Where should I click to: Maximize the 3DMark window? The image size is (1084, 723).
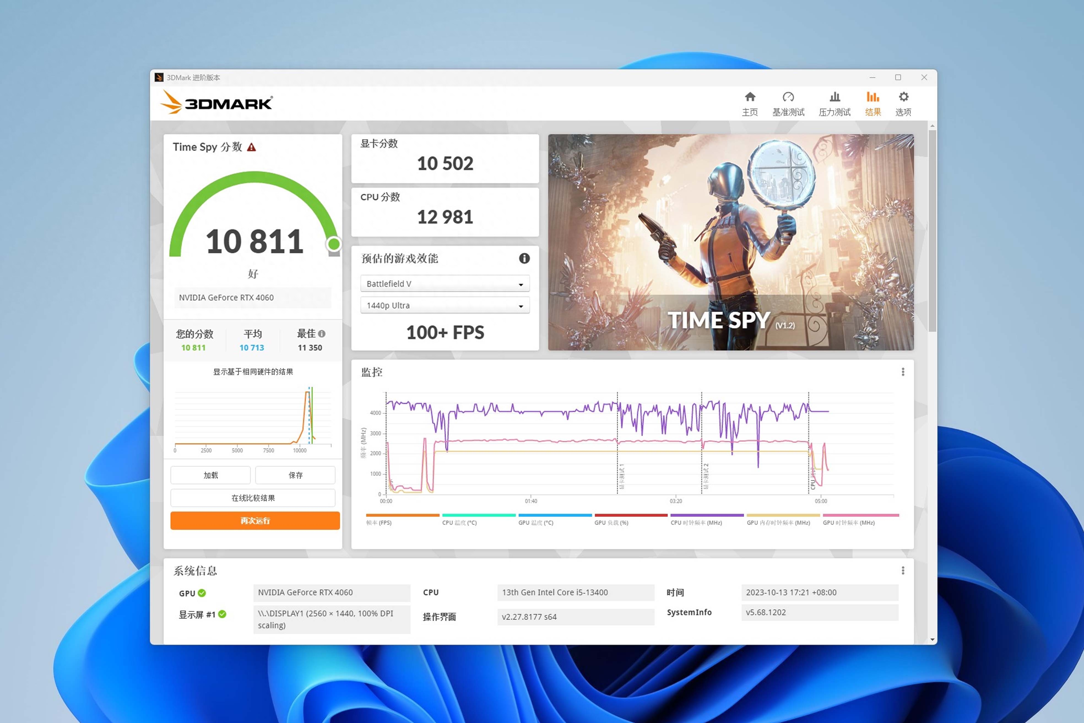click(x=898, y=77)
